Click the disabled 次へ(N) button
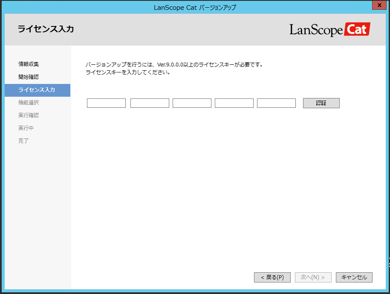 [x=313, y=277]
